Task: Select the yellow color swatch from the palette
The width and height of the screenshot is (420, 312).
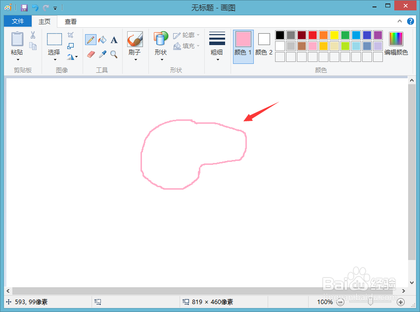Action: point(334,35)
